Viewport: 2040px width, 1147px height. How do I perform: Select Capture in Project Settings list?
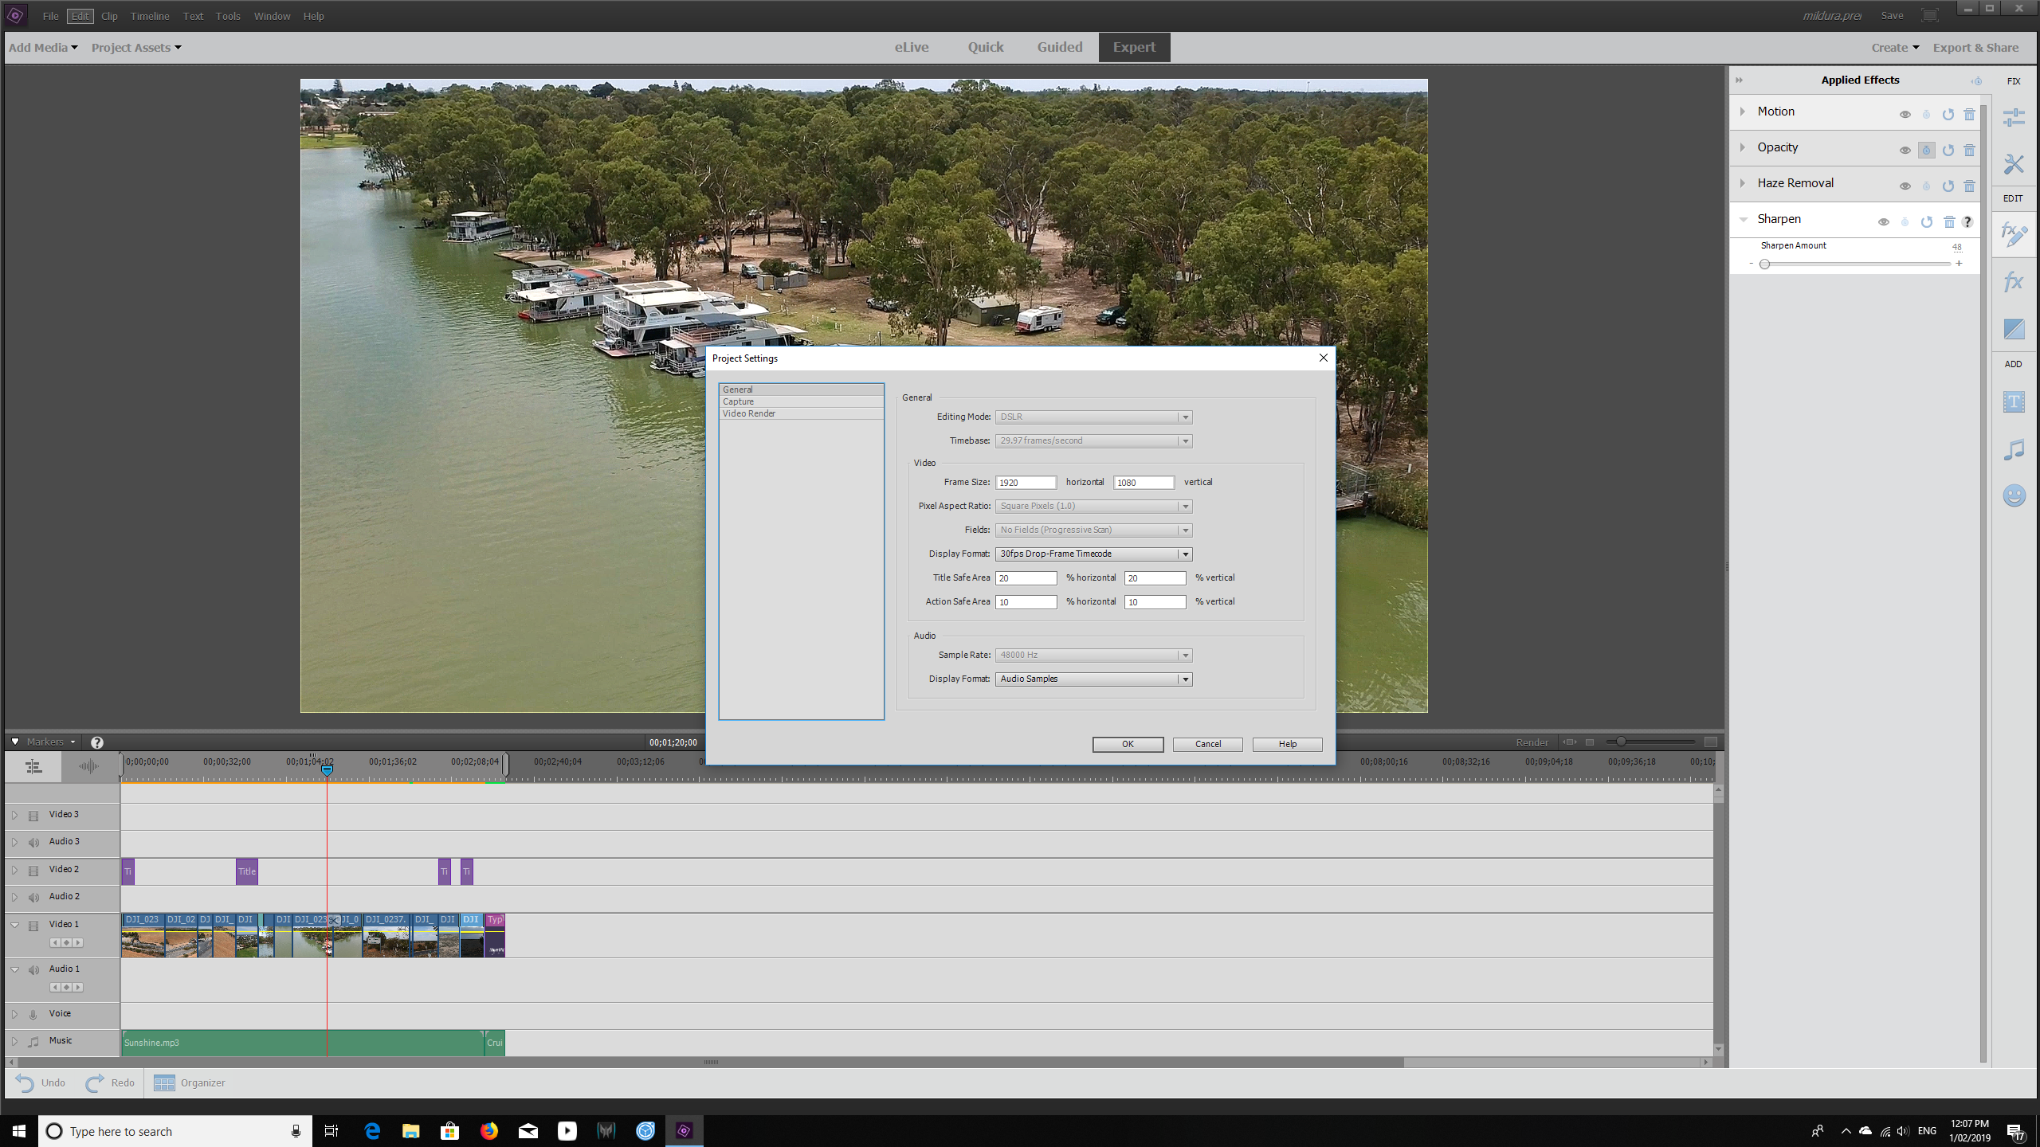click(x=738, y=401)
